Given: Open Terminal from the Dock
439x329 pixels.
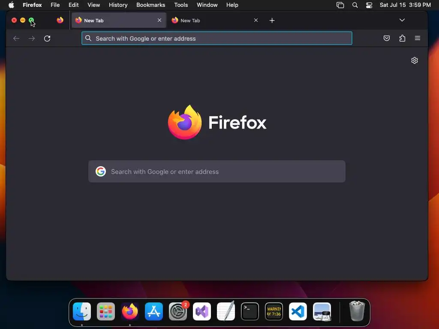Looking at the screenshot, I should tap(250, 311).
